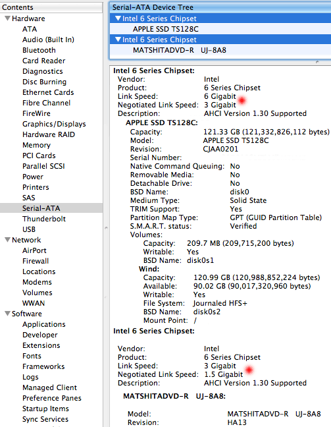Open Startup Items entry
Viewport: 331px width, 427px height.
click(45, 409)
